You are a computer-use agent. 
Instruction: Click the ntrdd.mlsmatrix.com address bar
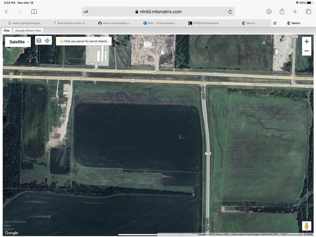(158, 12)
